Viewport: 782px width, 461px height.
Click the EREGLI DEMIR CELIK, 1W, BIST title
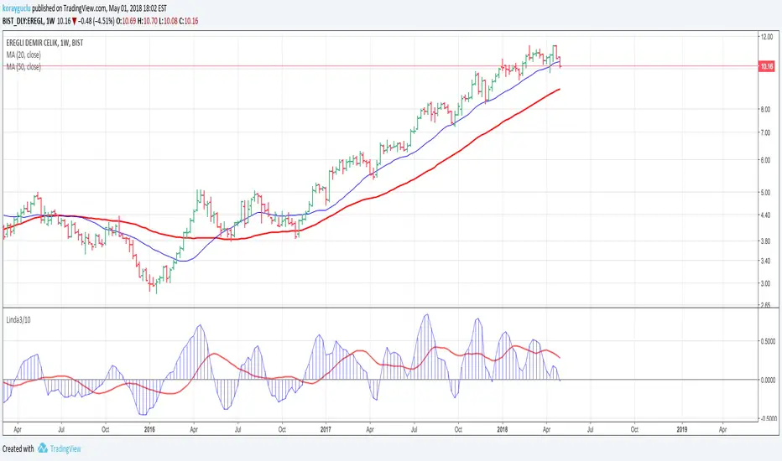click(44, 43)
